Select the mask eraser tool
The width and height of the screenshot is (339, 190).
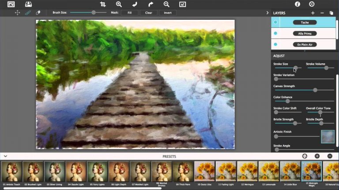(x=38, y=13)
